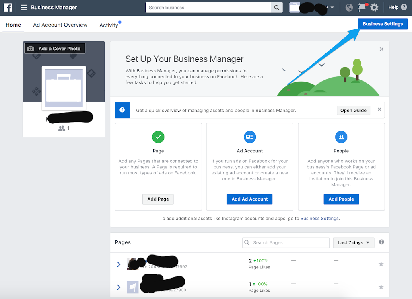Switch to the Ad Account Overview tab
Screen dimensions: 412x299
[60, 25]
